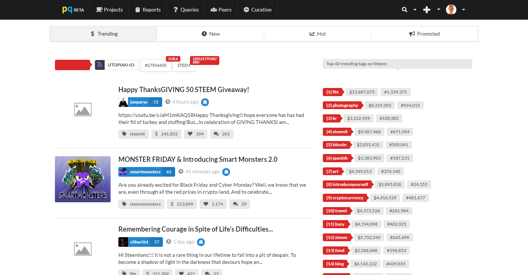Switch to the New tab
Image resolution: width=528 pixels, height=275 pixels.
click(210, 34)
